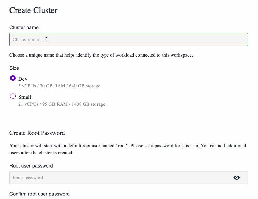Click the divider line below size options

129,118
